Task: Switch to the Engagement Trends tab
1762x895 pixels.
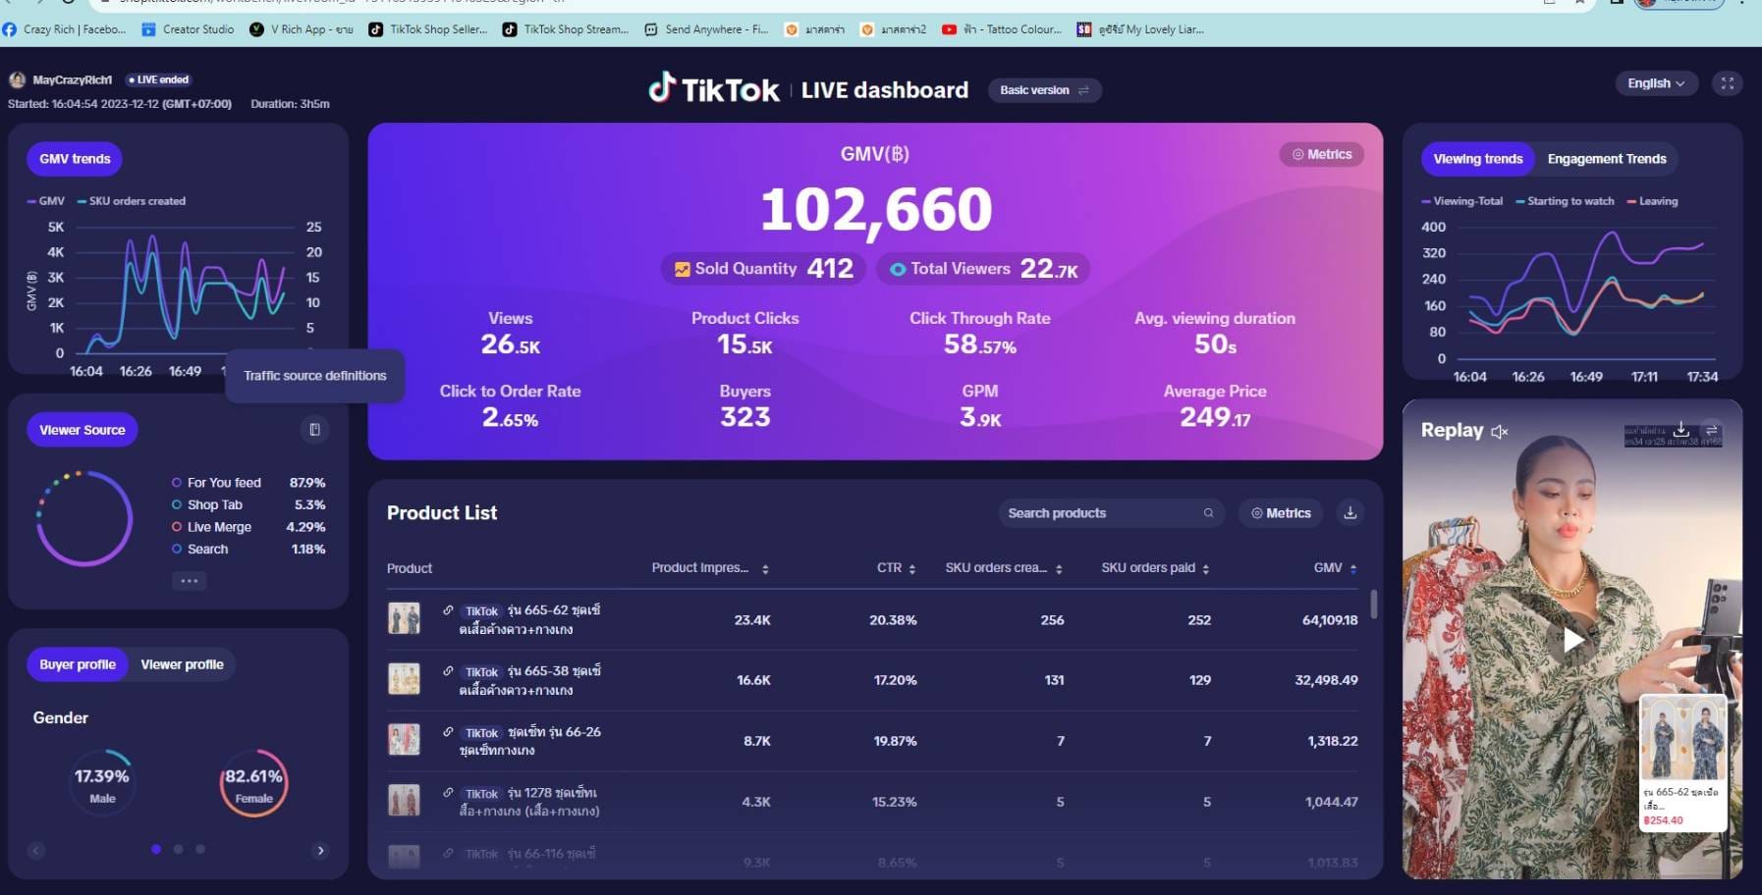Action: click(1606, 159)
